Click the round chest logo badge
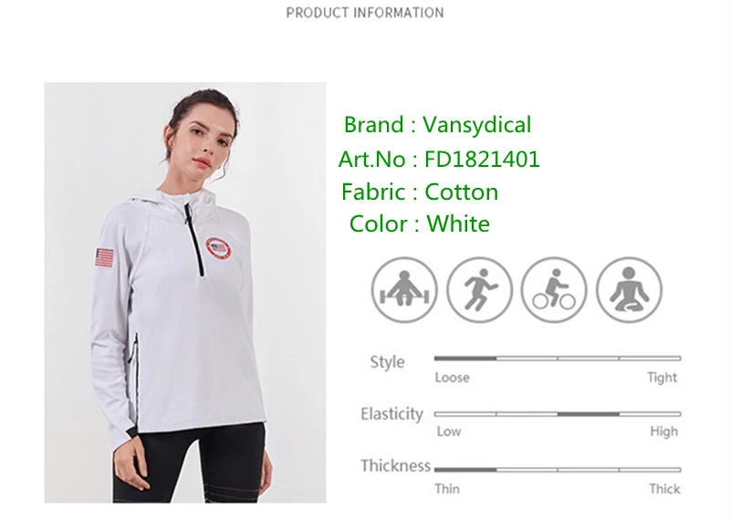 218,248
